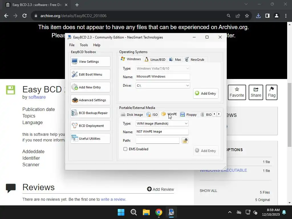The height and width of the screenshot is (219, 292).
Task: Select the ISO tab
Action: tap(152, 115)
